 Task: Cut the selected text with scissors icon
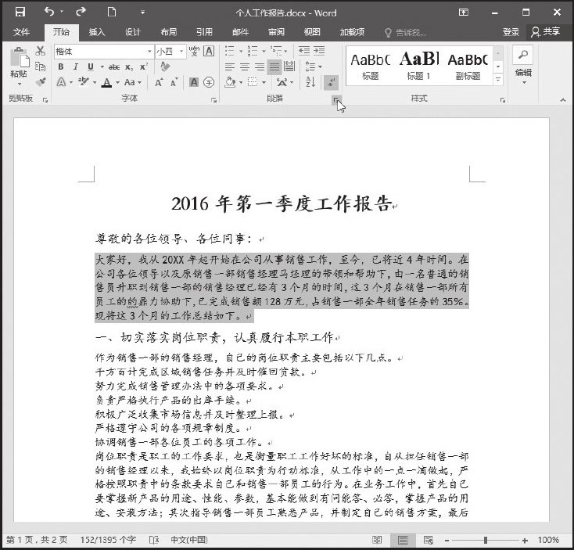pyautogui.click(x=40, y=51)
